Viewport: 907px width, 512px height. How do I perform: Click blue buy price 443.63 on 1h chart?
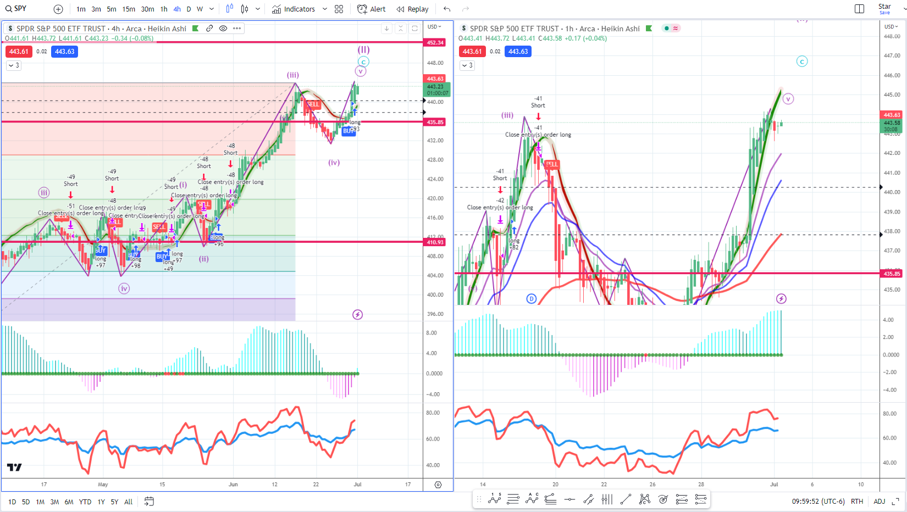click(518, 52)
